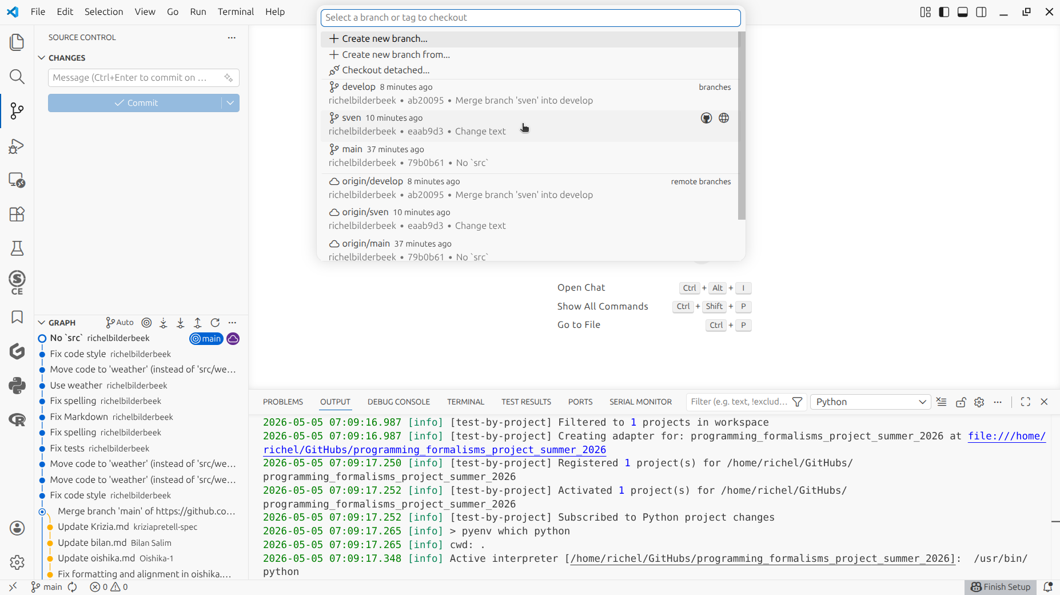
Task: Open the file:///home/ link in output
Action: pos(1006,436)
